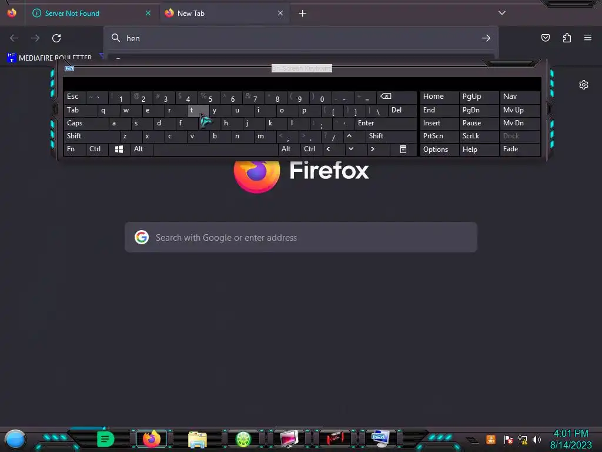Viewport: 602px width, 452px height.
Task: Click the right arrow key on the keyboard
Action: click(378, 149)
